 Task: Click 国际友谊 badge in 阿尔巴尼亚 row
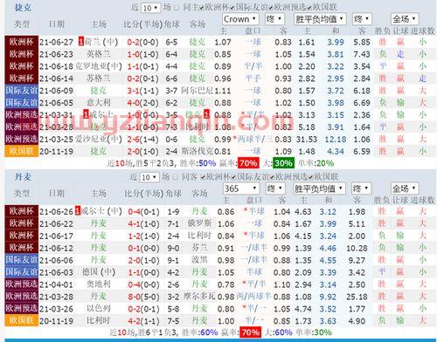[x=22, y=91]
